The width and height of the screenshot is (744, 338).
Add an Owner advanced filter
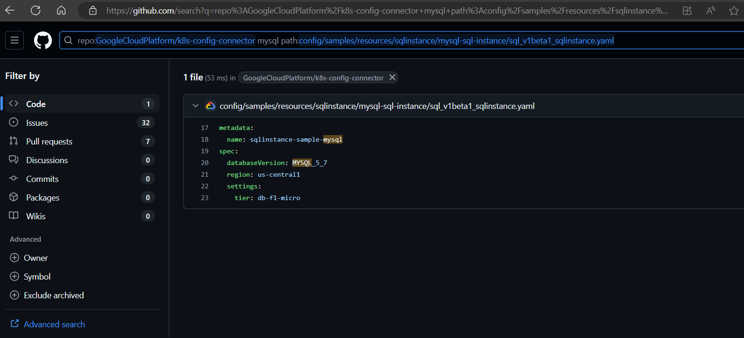(x=29, y=258)
